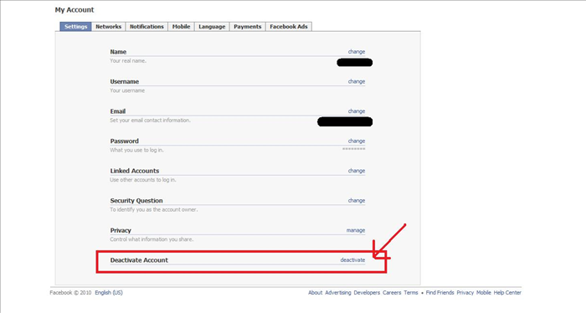Click change link for Linked Accounts

click(x=357, y=171)
